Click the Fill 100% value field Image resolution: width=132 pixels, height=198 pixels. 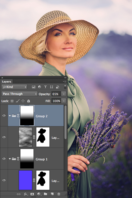57,101
